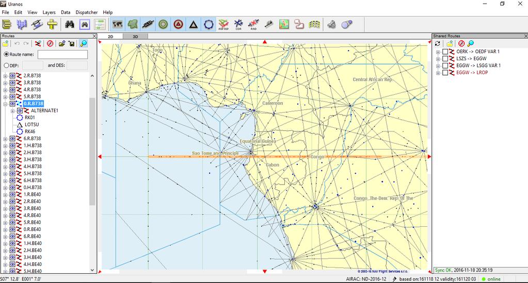This screenshot has height=283, width=528.
Task: Open the Edit menu
Action: (x=18, y=12)
